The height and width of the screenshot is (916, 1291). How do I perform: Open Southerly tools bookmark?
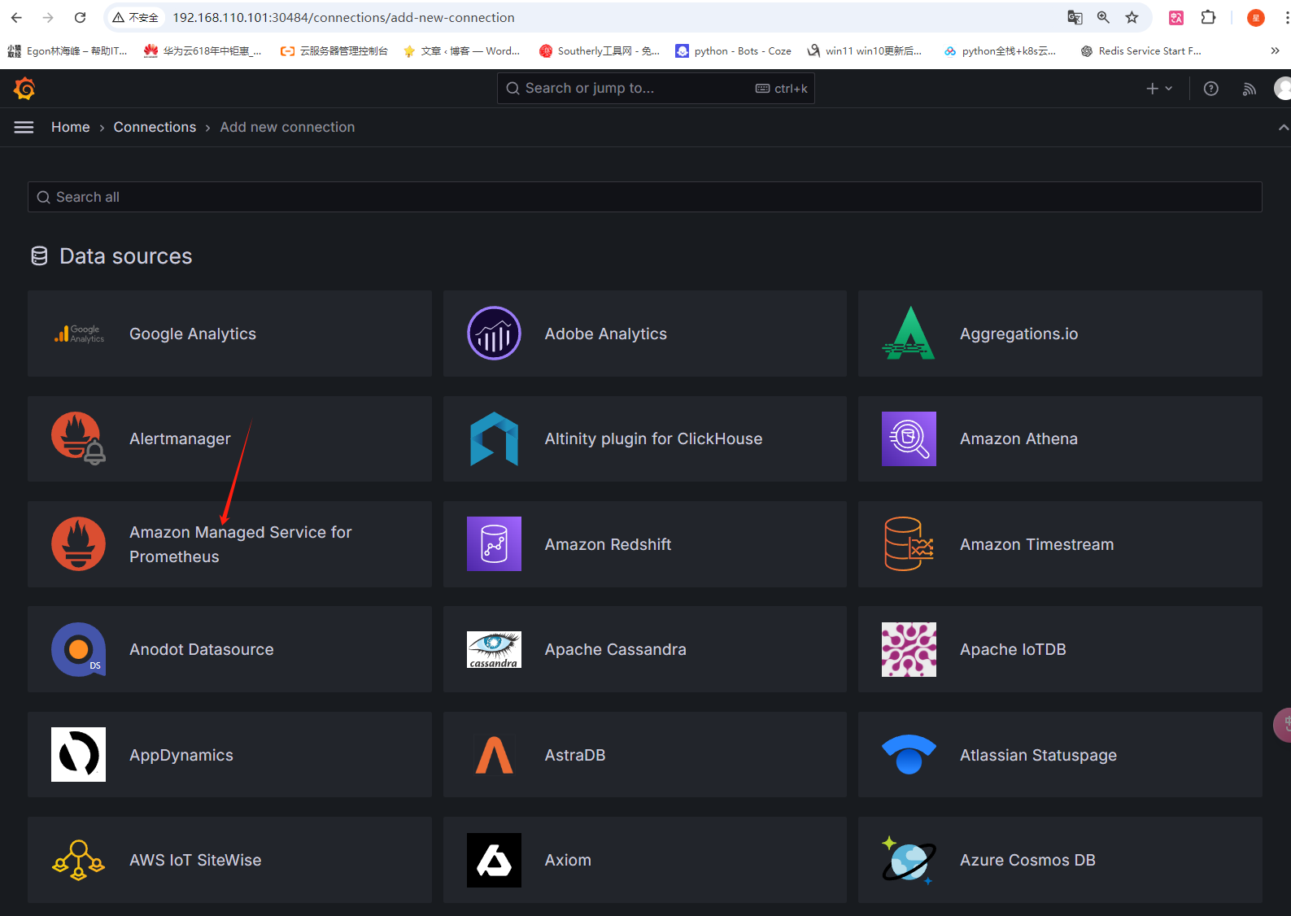pos(600,50)
